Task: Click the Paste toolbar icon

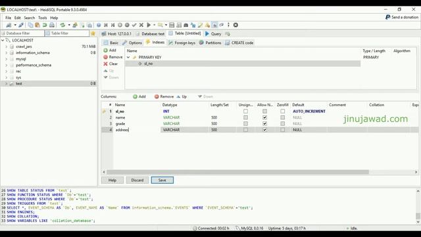Action: click(37, 25)
